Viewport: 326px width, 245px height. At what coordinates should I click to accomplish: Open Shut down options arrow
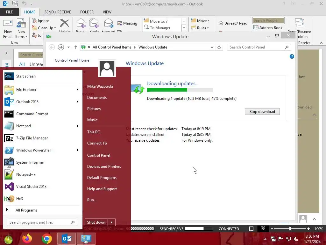tap(111, 222)
